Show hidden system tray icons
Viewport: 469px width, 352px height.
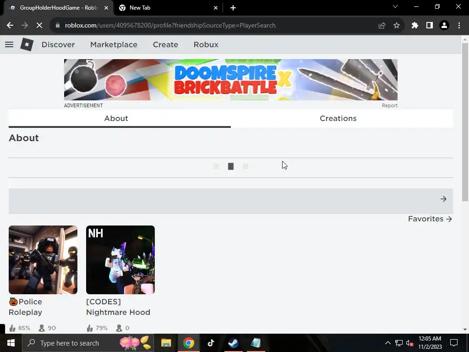(x=387, y=343)
